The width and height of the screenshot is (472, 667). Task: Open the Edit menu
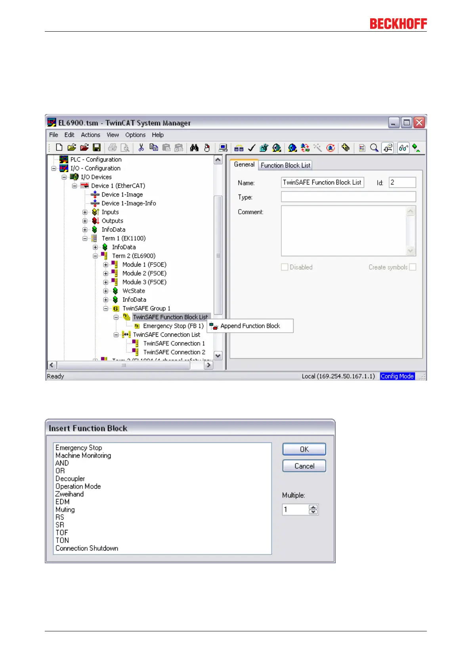point(69,135)
